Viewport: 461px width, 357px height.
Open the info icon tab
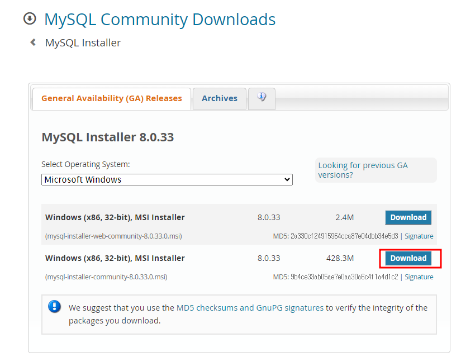point(262,98)
